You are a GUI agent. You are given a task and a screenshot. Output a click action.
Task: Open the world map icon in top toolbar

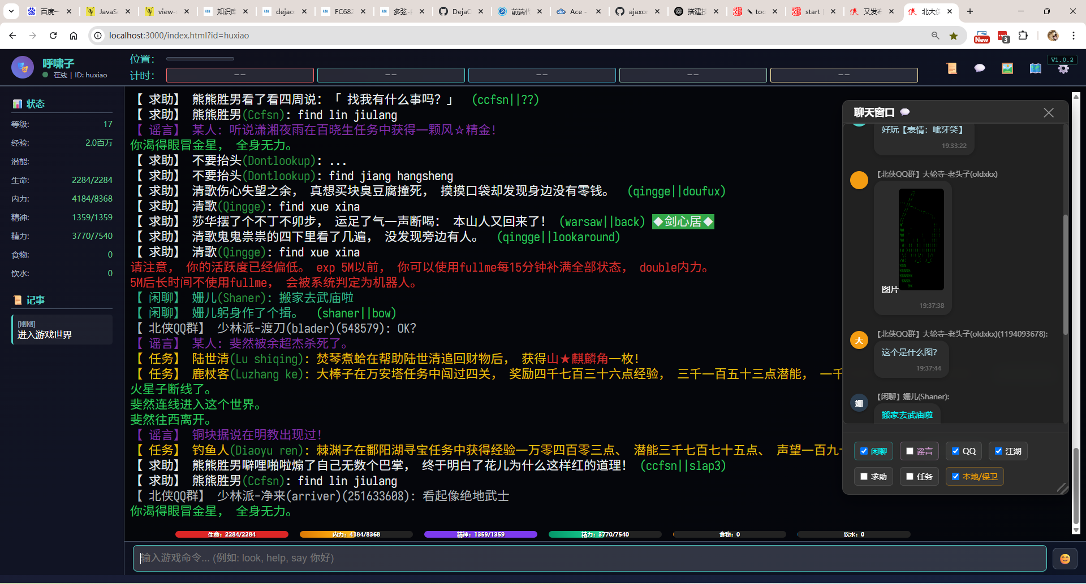tap(1035, 68)
